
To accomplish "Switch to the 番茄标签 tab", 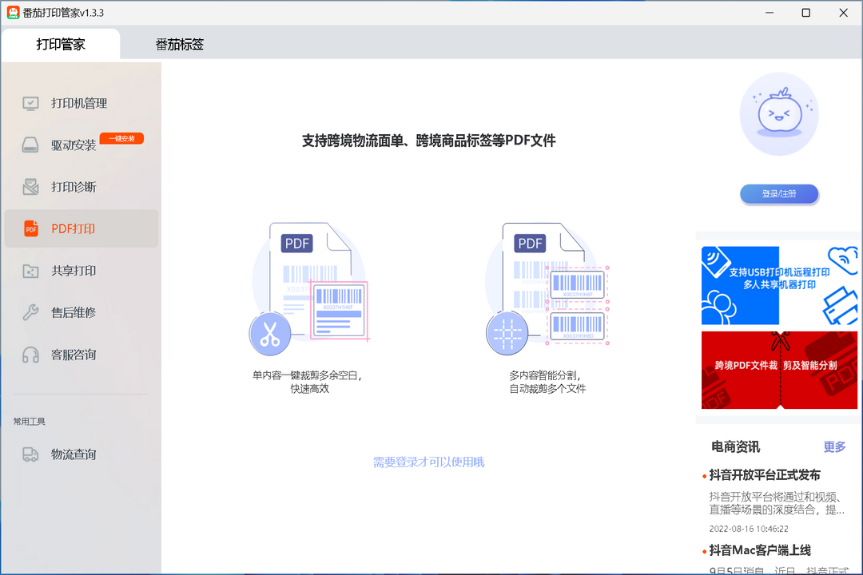I will (x=180, y=45).
